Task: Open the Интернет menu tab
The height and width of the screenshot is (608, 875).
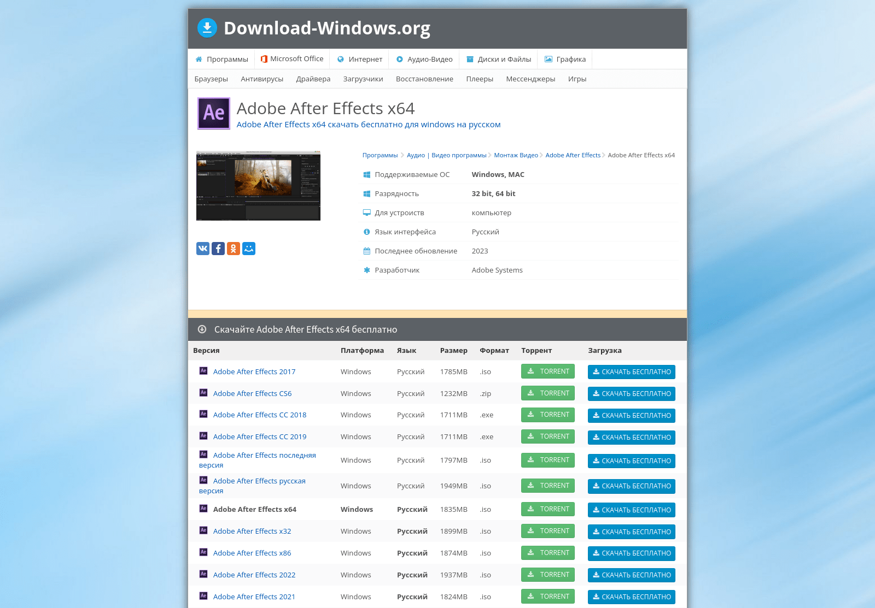Action: pyautogui.click(x=359, y=59)
